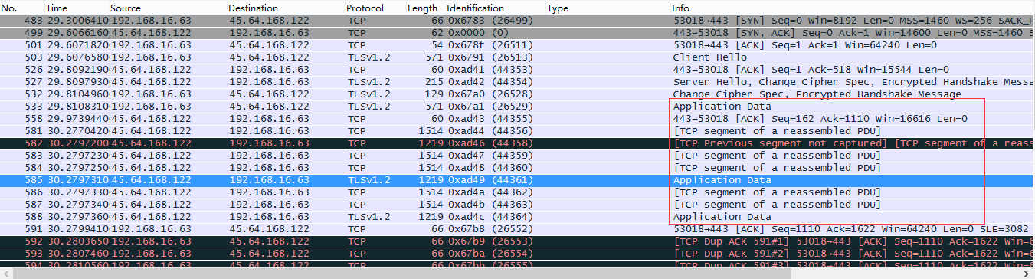
Task: Sort by the Protocol column header
Action: coord(365,8)
